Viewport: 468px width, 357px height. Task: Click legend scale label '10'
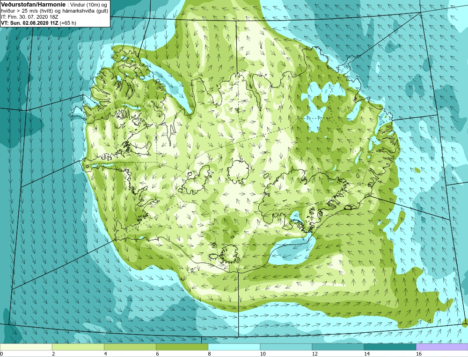tap(263, 354)
